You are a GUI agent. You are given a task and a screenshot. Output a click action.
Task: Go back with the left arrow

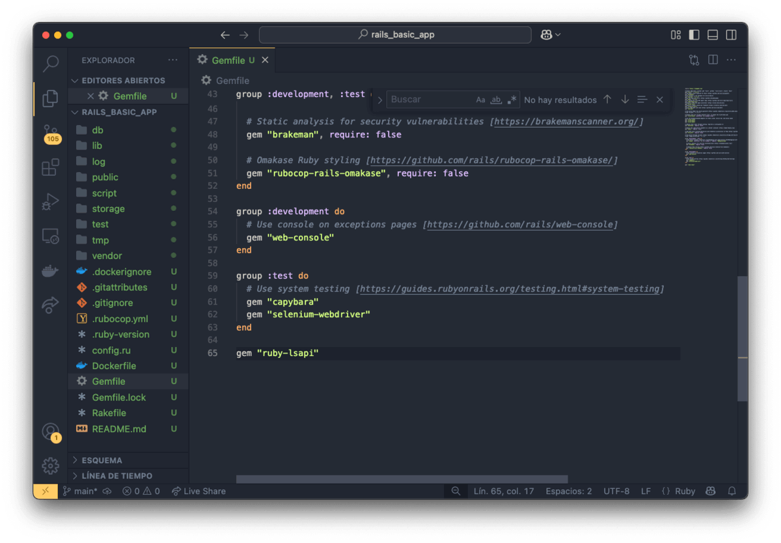pos(225,35)
